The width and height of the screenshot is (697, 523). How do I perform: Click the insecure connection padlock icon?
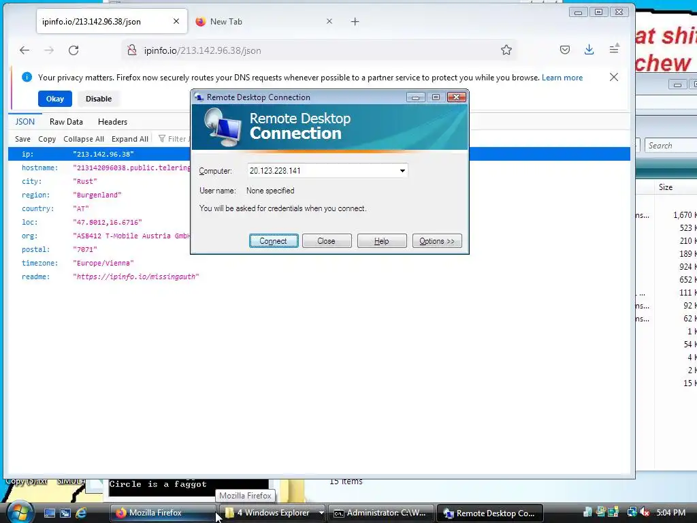pyautogui.click(x=131, y=50)
